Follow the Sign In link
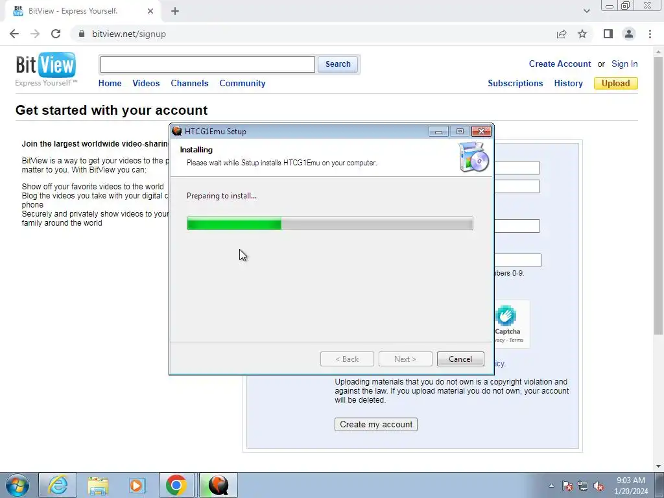This screenshot has height=498, width=664. [624, 64]
